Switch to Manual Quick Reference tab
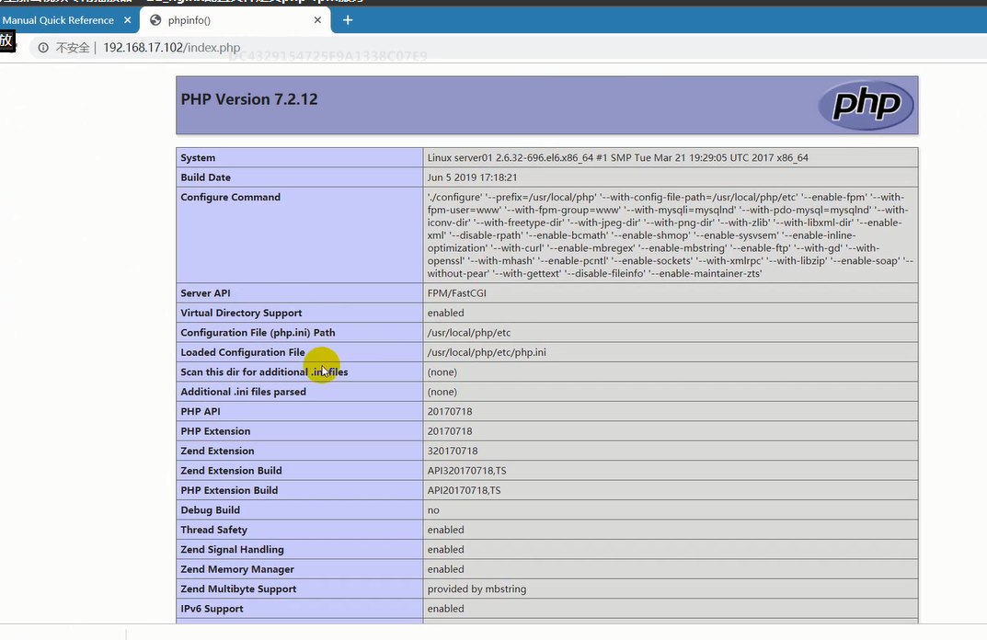987x640 pixels. [58, 20]
